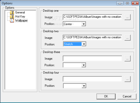Minimize the Options window
This screenshot has width=140, height=103.
coord(120,3)
